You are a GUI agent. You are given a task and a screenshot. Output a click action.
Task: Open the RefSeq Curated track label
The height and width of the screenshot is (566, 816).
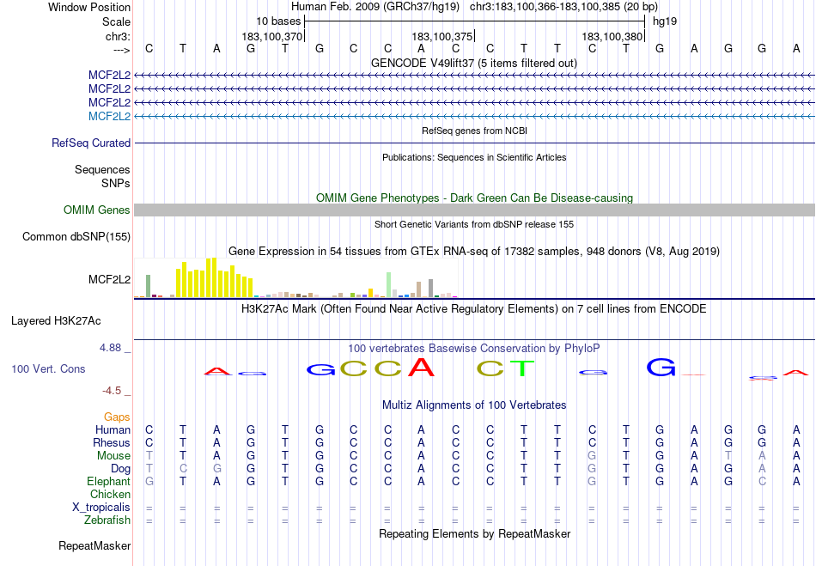point(91,143)
